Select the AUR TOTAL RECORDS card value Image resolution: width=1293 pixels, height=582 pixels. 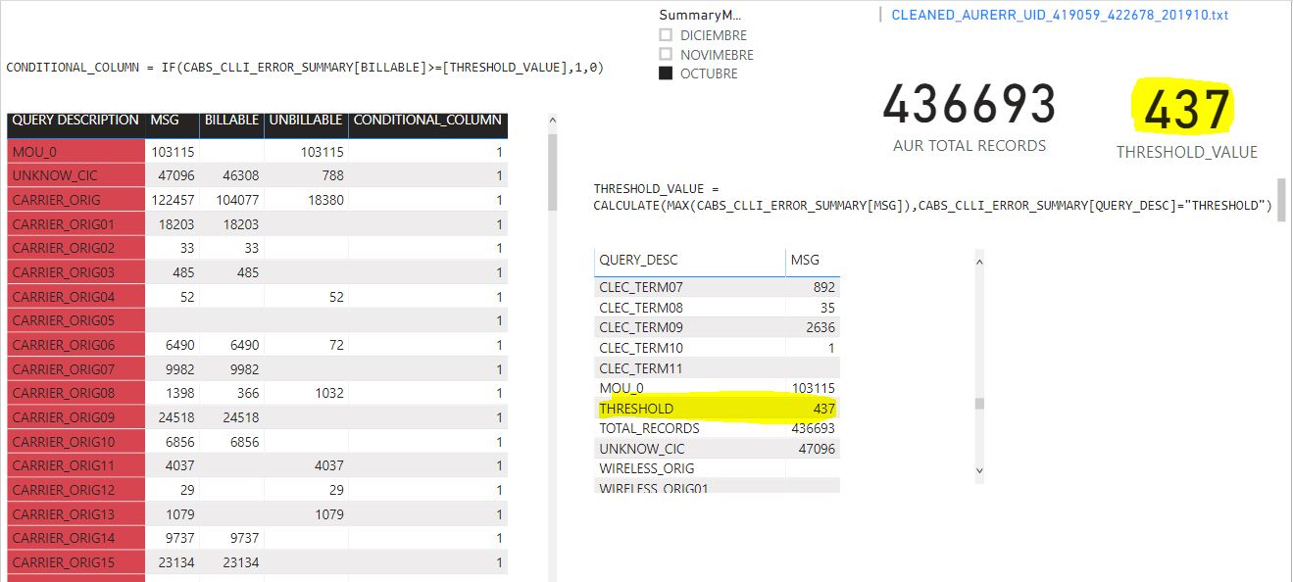(970, 105)
